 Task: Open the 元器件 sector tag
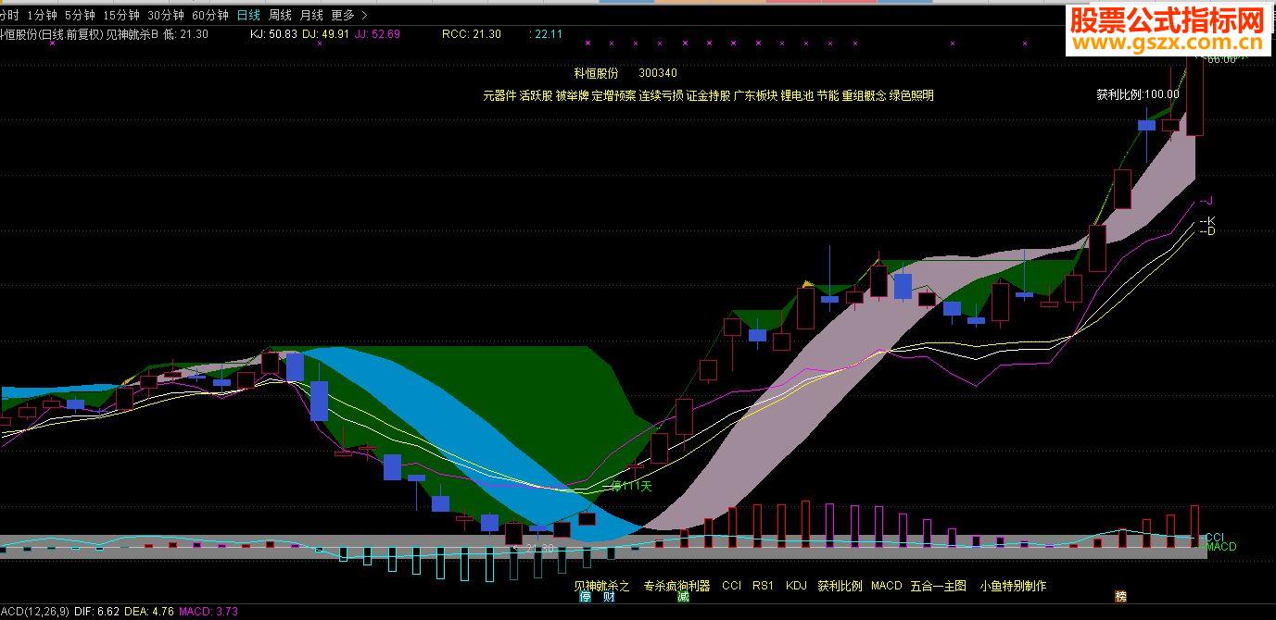click(x=499, y=95)
